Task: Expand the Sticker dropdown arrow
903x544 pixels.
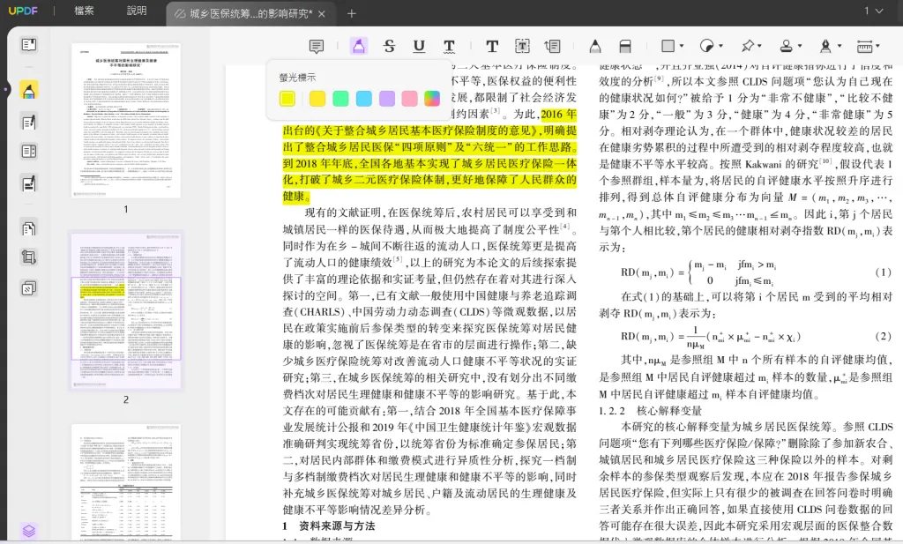Action: (720, 46)
